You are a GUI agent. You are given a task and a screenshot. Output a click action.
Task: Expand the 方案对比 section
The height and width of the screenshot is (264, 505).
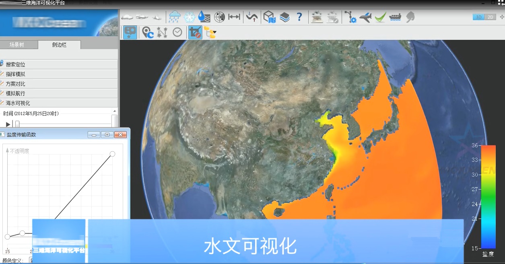(59, 84)
